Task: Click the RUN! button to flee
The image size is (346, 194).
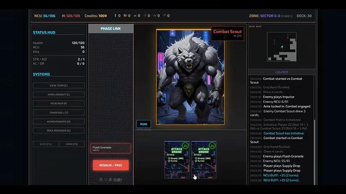Action: click(x=143, y=124)
